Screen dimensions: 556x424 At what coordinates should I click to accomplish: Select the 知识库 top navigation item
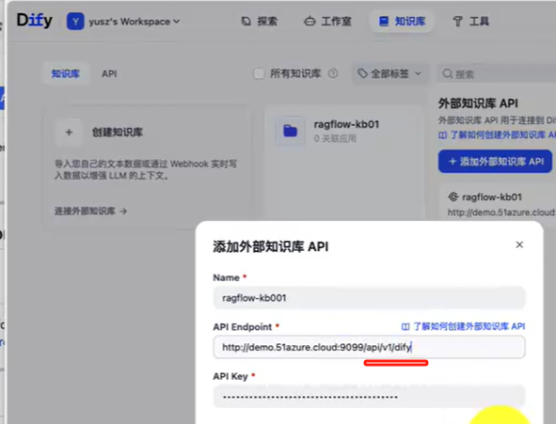[402, 22]
